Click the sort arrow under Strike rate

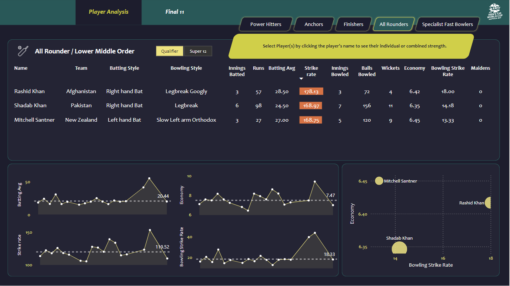301,79
